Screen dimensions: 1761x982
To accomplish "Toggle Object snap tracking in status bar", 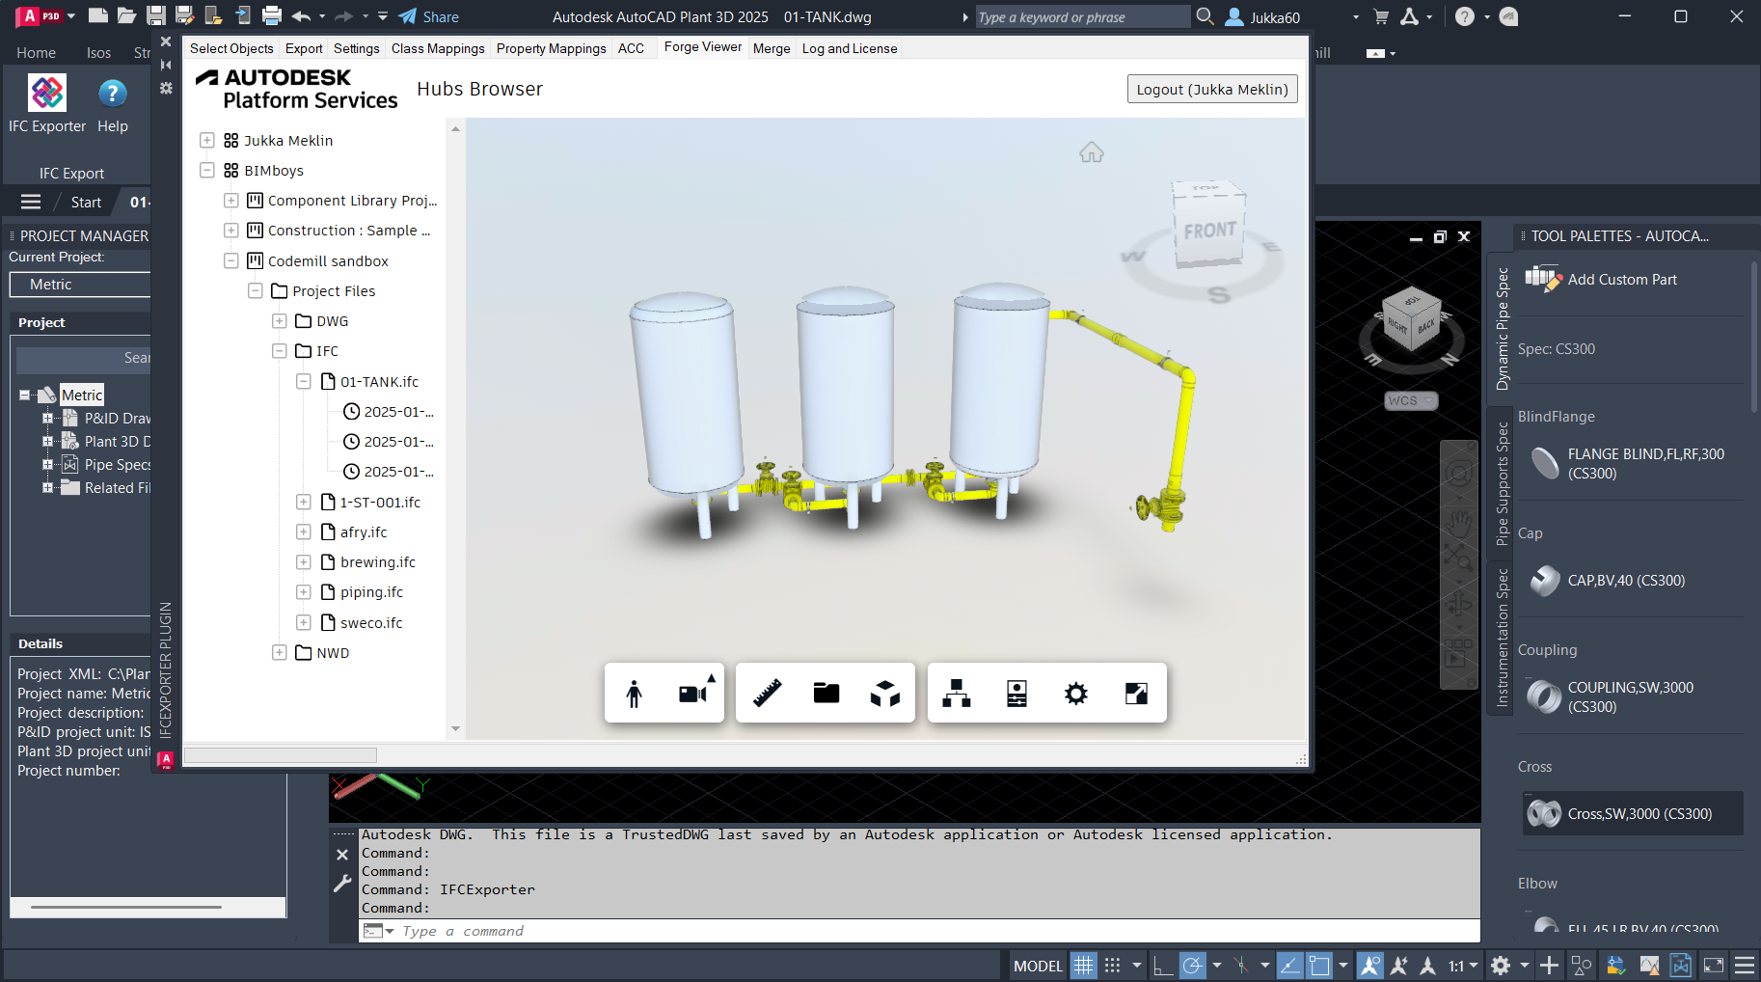I will point(1290,966).
